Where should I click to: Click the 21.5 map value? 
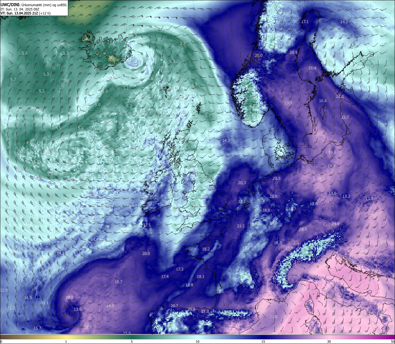pos(276,179)
